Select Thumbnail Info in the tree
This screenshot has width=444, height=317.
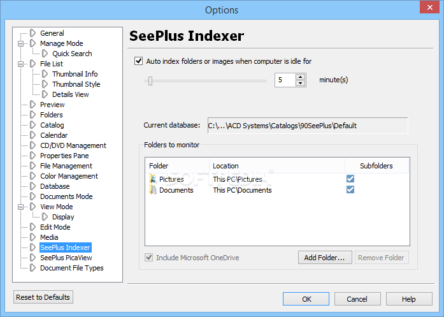(x=75, y=74)
